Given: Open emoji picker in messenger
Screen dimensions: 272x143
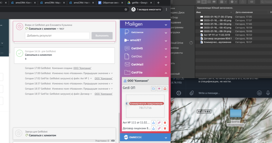Looking at the screenshot, I should tap(259, 93).
